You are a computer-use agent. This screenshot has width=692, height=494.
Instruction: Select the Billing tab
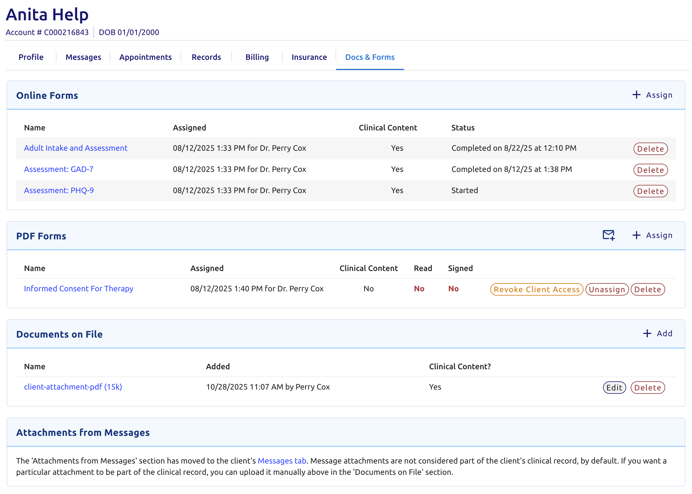(257, 57)
